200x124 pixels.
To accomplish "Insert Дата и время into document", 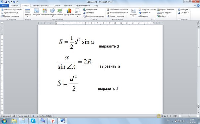I will (164, 13).
